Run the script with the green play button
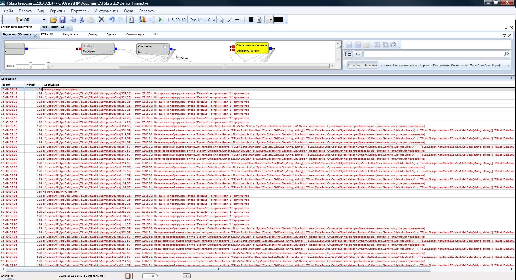This screenshot has height=280, width=516. click(160, 20)
